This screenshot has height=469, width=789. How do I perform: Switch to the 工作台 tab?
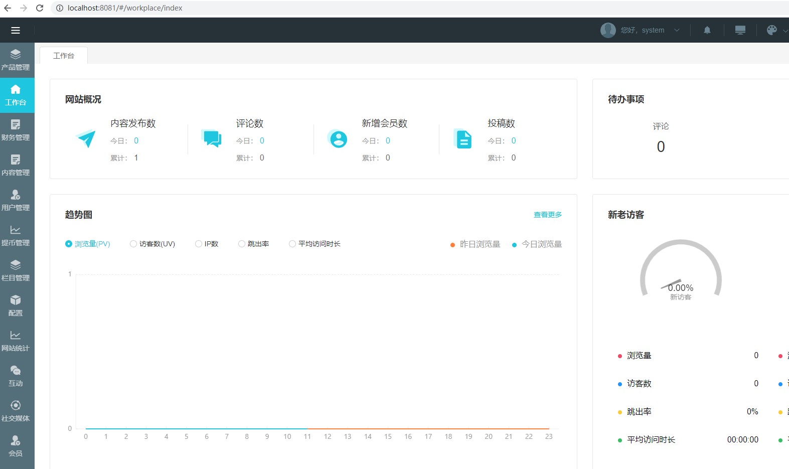(64, 56)
